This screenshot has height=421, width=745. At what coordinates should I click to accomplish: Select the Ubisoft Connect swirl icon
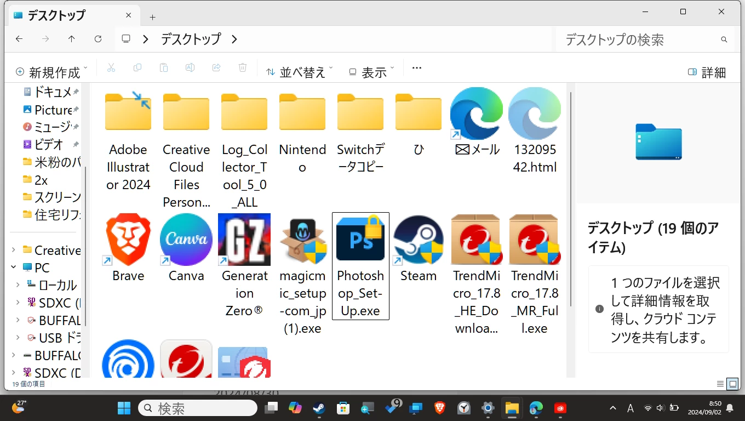point(128,359)
